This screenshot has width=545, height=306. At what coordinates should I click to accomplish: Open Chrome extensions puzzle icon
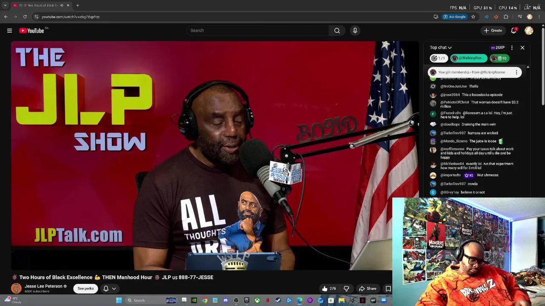point(506,17)
